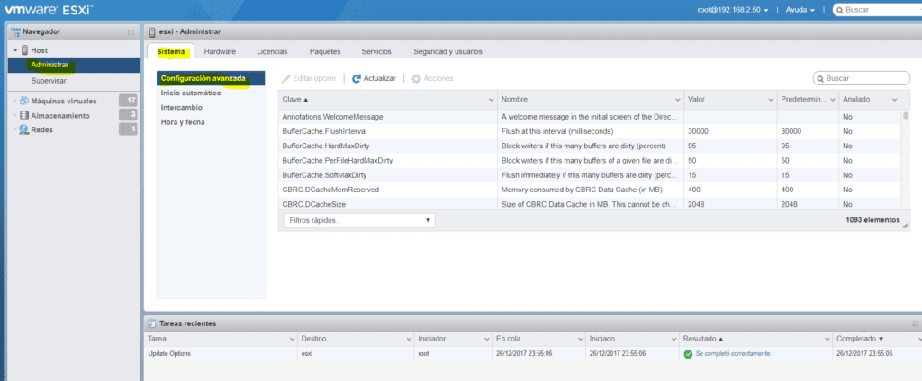Select Administrar under Host
This screenshot has width=922, height=381.
74,66
